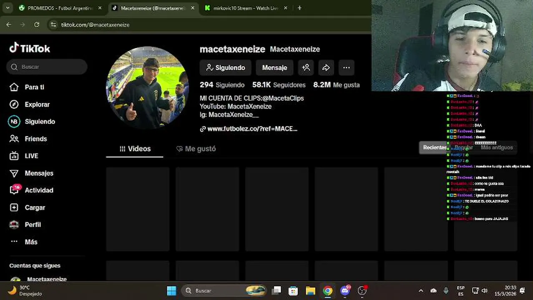This screenshot has height=300, width=533.
Task: Close the PROMIEDOS browser tab
Action: pos(100,8)
